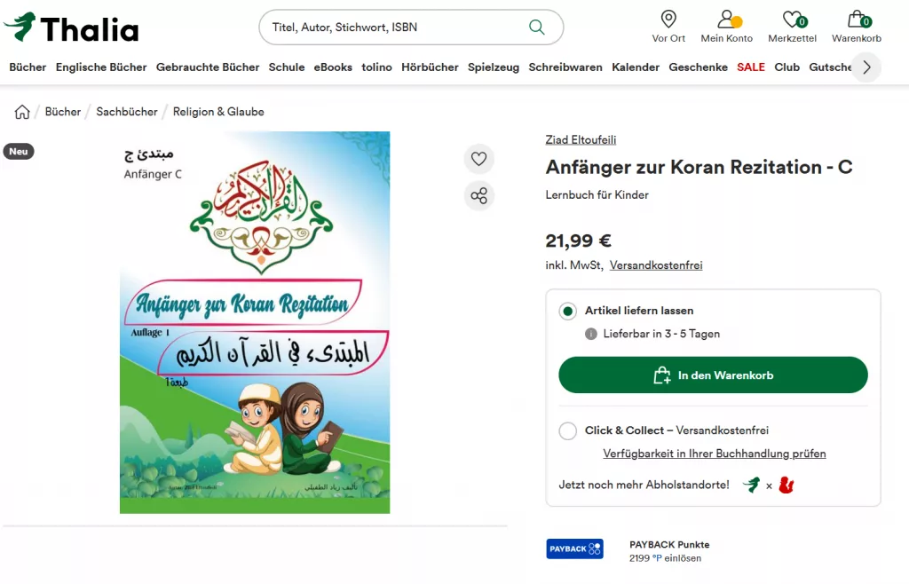
Task: Click the Thalia logo
Action: point(71,28)
